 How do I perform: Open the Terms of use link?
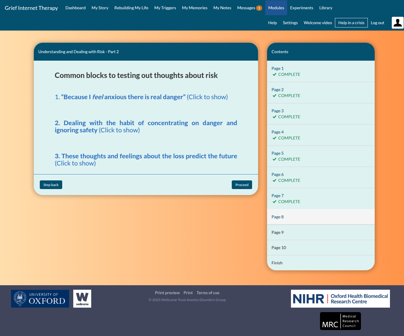pyautogui.click(x=208, y=293)
